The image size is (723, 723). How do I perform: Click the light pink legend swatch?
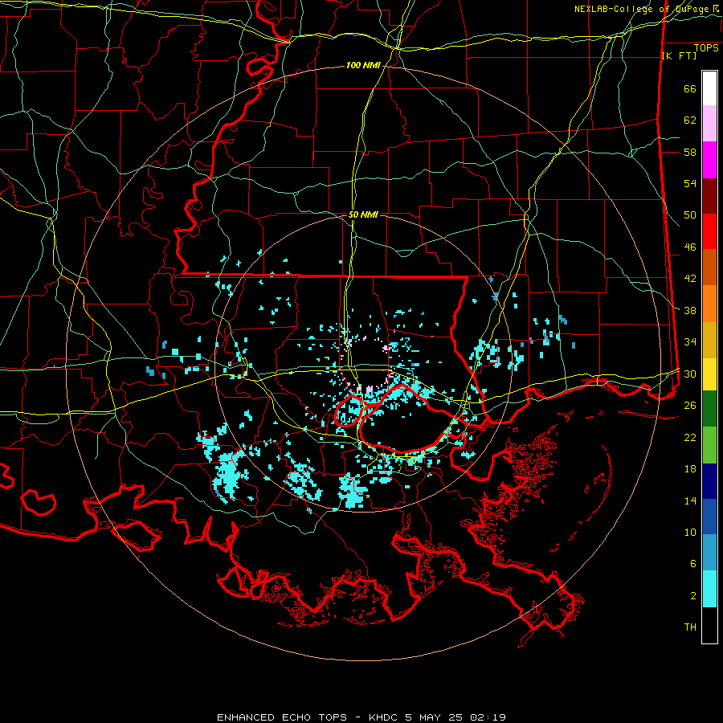(709, 123)
